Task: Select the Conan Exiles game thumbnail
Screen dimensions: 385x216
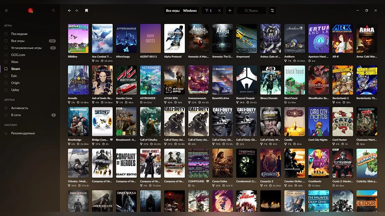Action: [x=222, y=163]
